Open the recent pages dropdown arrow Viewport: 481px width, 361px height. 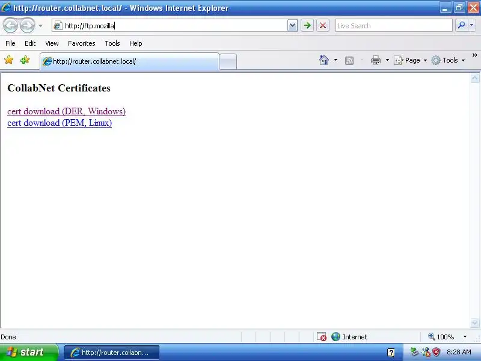pyautogui.click(x=40, y=26)
